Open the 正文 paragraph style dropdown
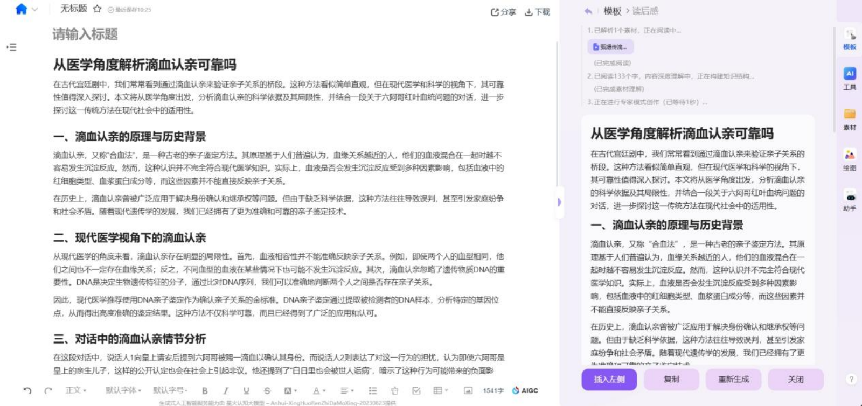This screenshot has height=406, width=862. click(x=76, y=390)
